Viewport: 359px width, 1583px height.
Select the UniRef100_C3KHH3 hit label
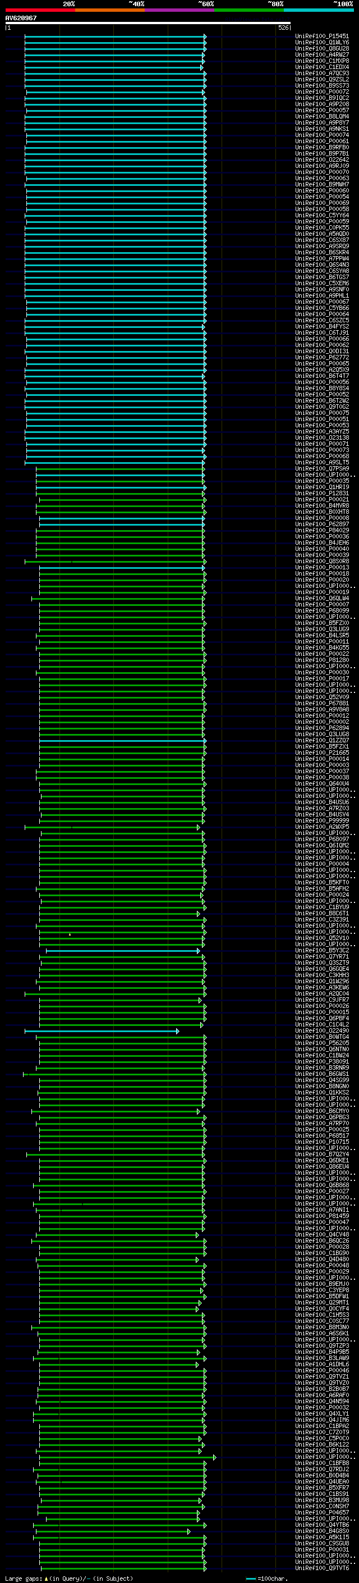pyautogui.click(x=322, y=975)
